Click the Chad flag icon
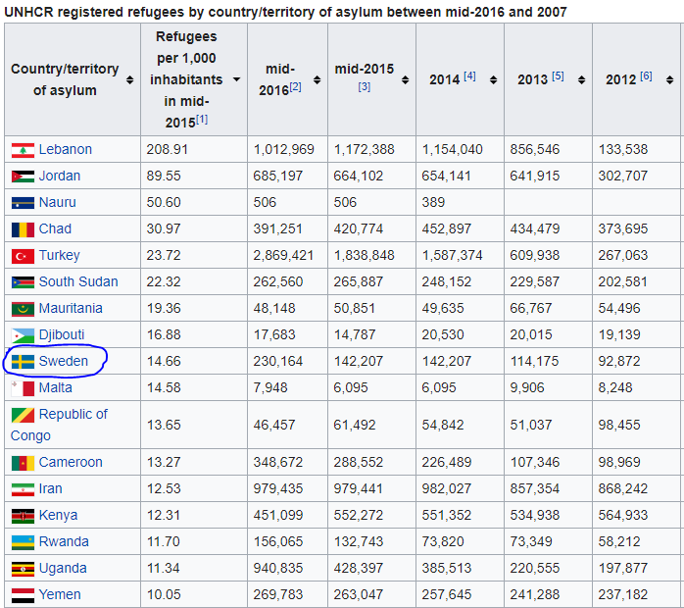 click(x=23, y=229)
